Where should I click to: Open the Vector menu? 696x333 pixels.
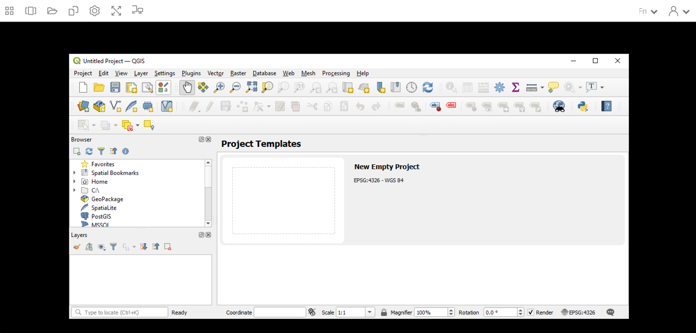pyautogui.click(x=215, y=73)
